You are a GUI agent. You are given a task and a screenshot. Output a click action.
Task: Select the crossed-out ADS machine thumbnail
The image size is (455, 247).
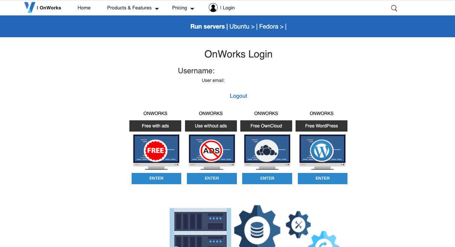click(211, 150)
